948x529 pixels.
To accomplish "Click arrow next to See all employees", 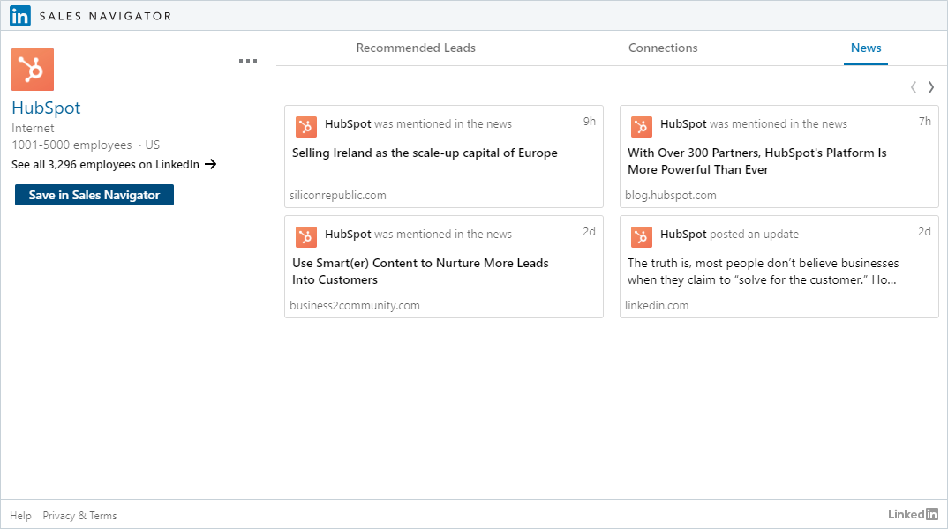I will (x=210, y=164).
